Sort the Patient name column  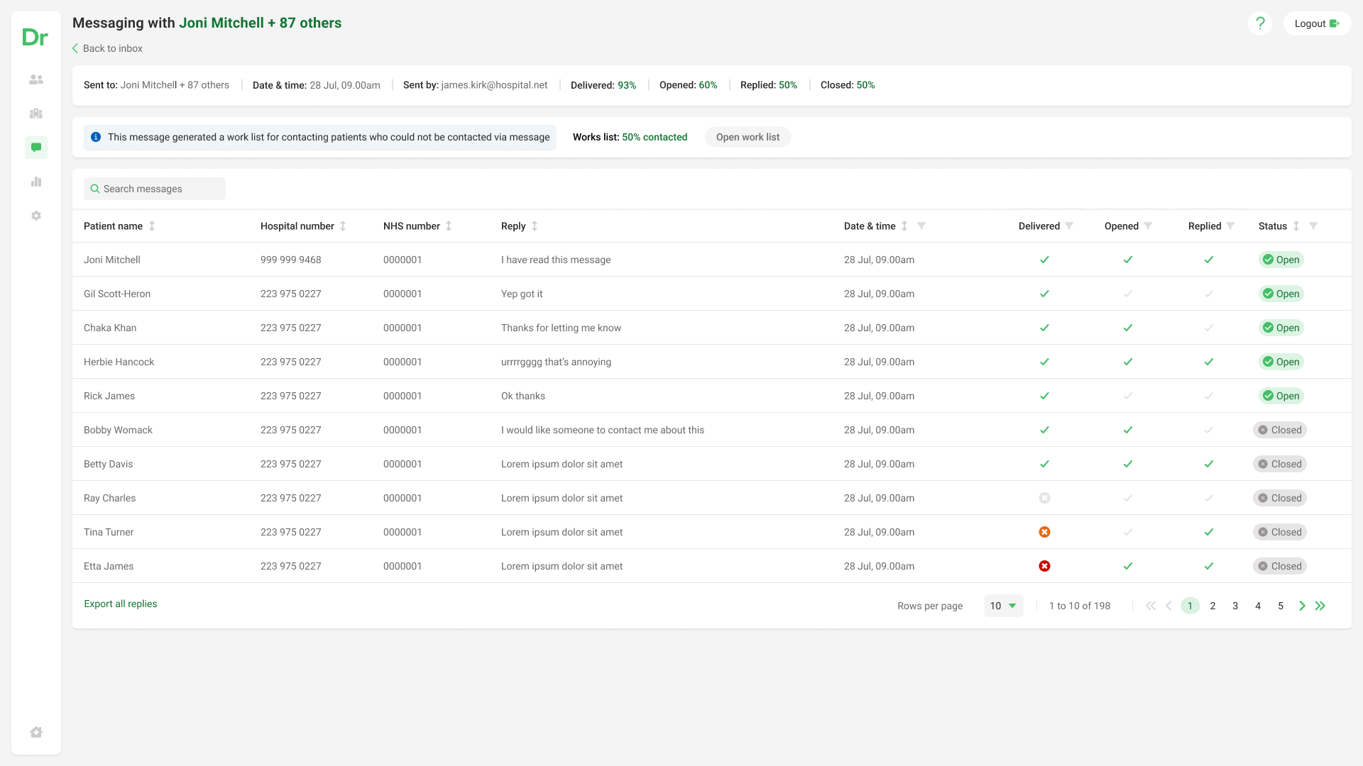pyautogui.click(x=151, y=226)
